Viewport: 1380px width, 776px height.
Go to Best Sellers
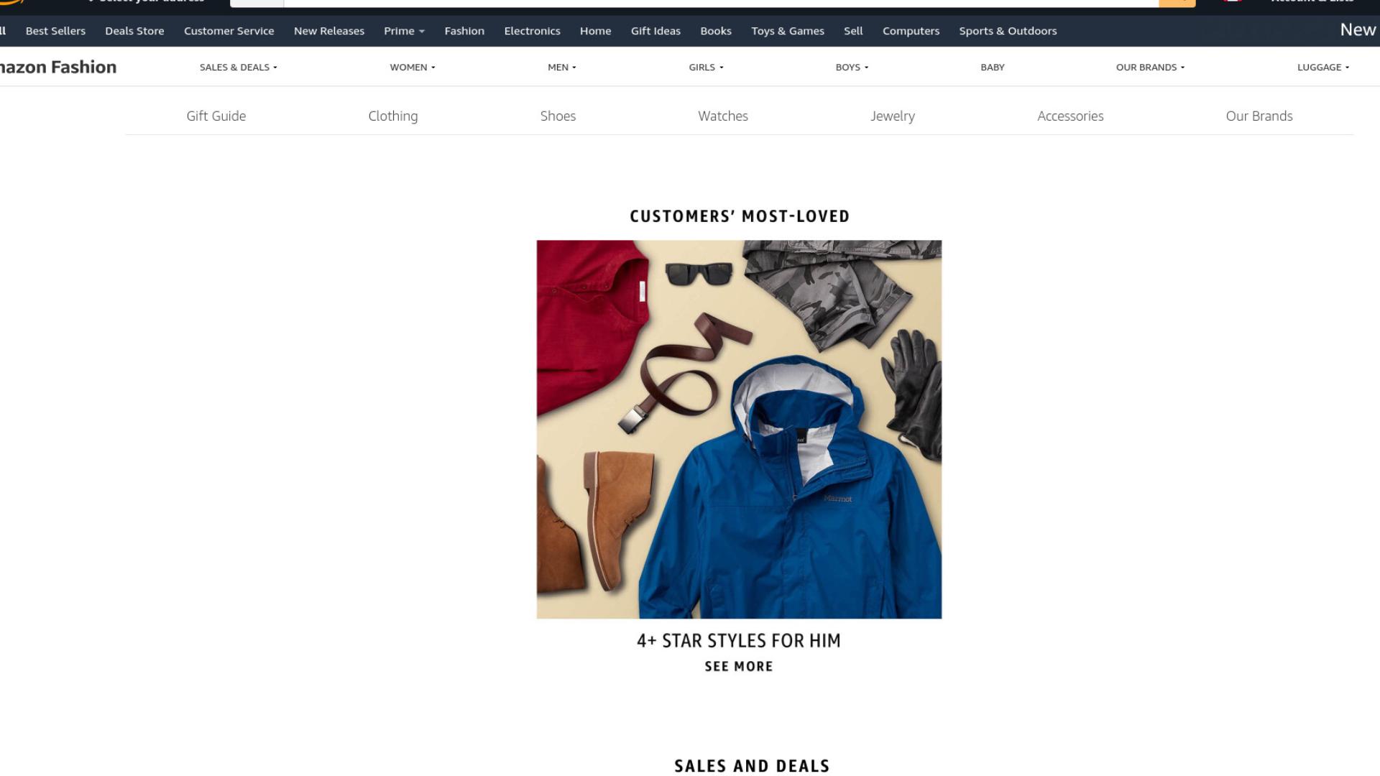point(55,31)
